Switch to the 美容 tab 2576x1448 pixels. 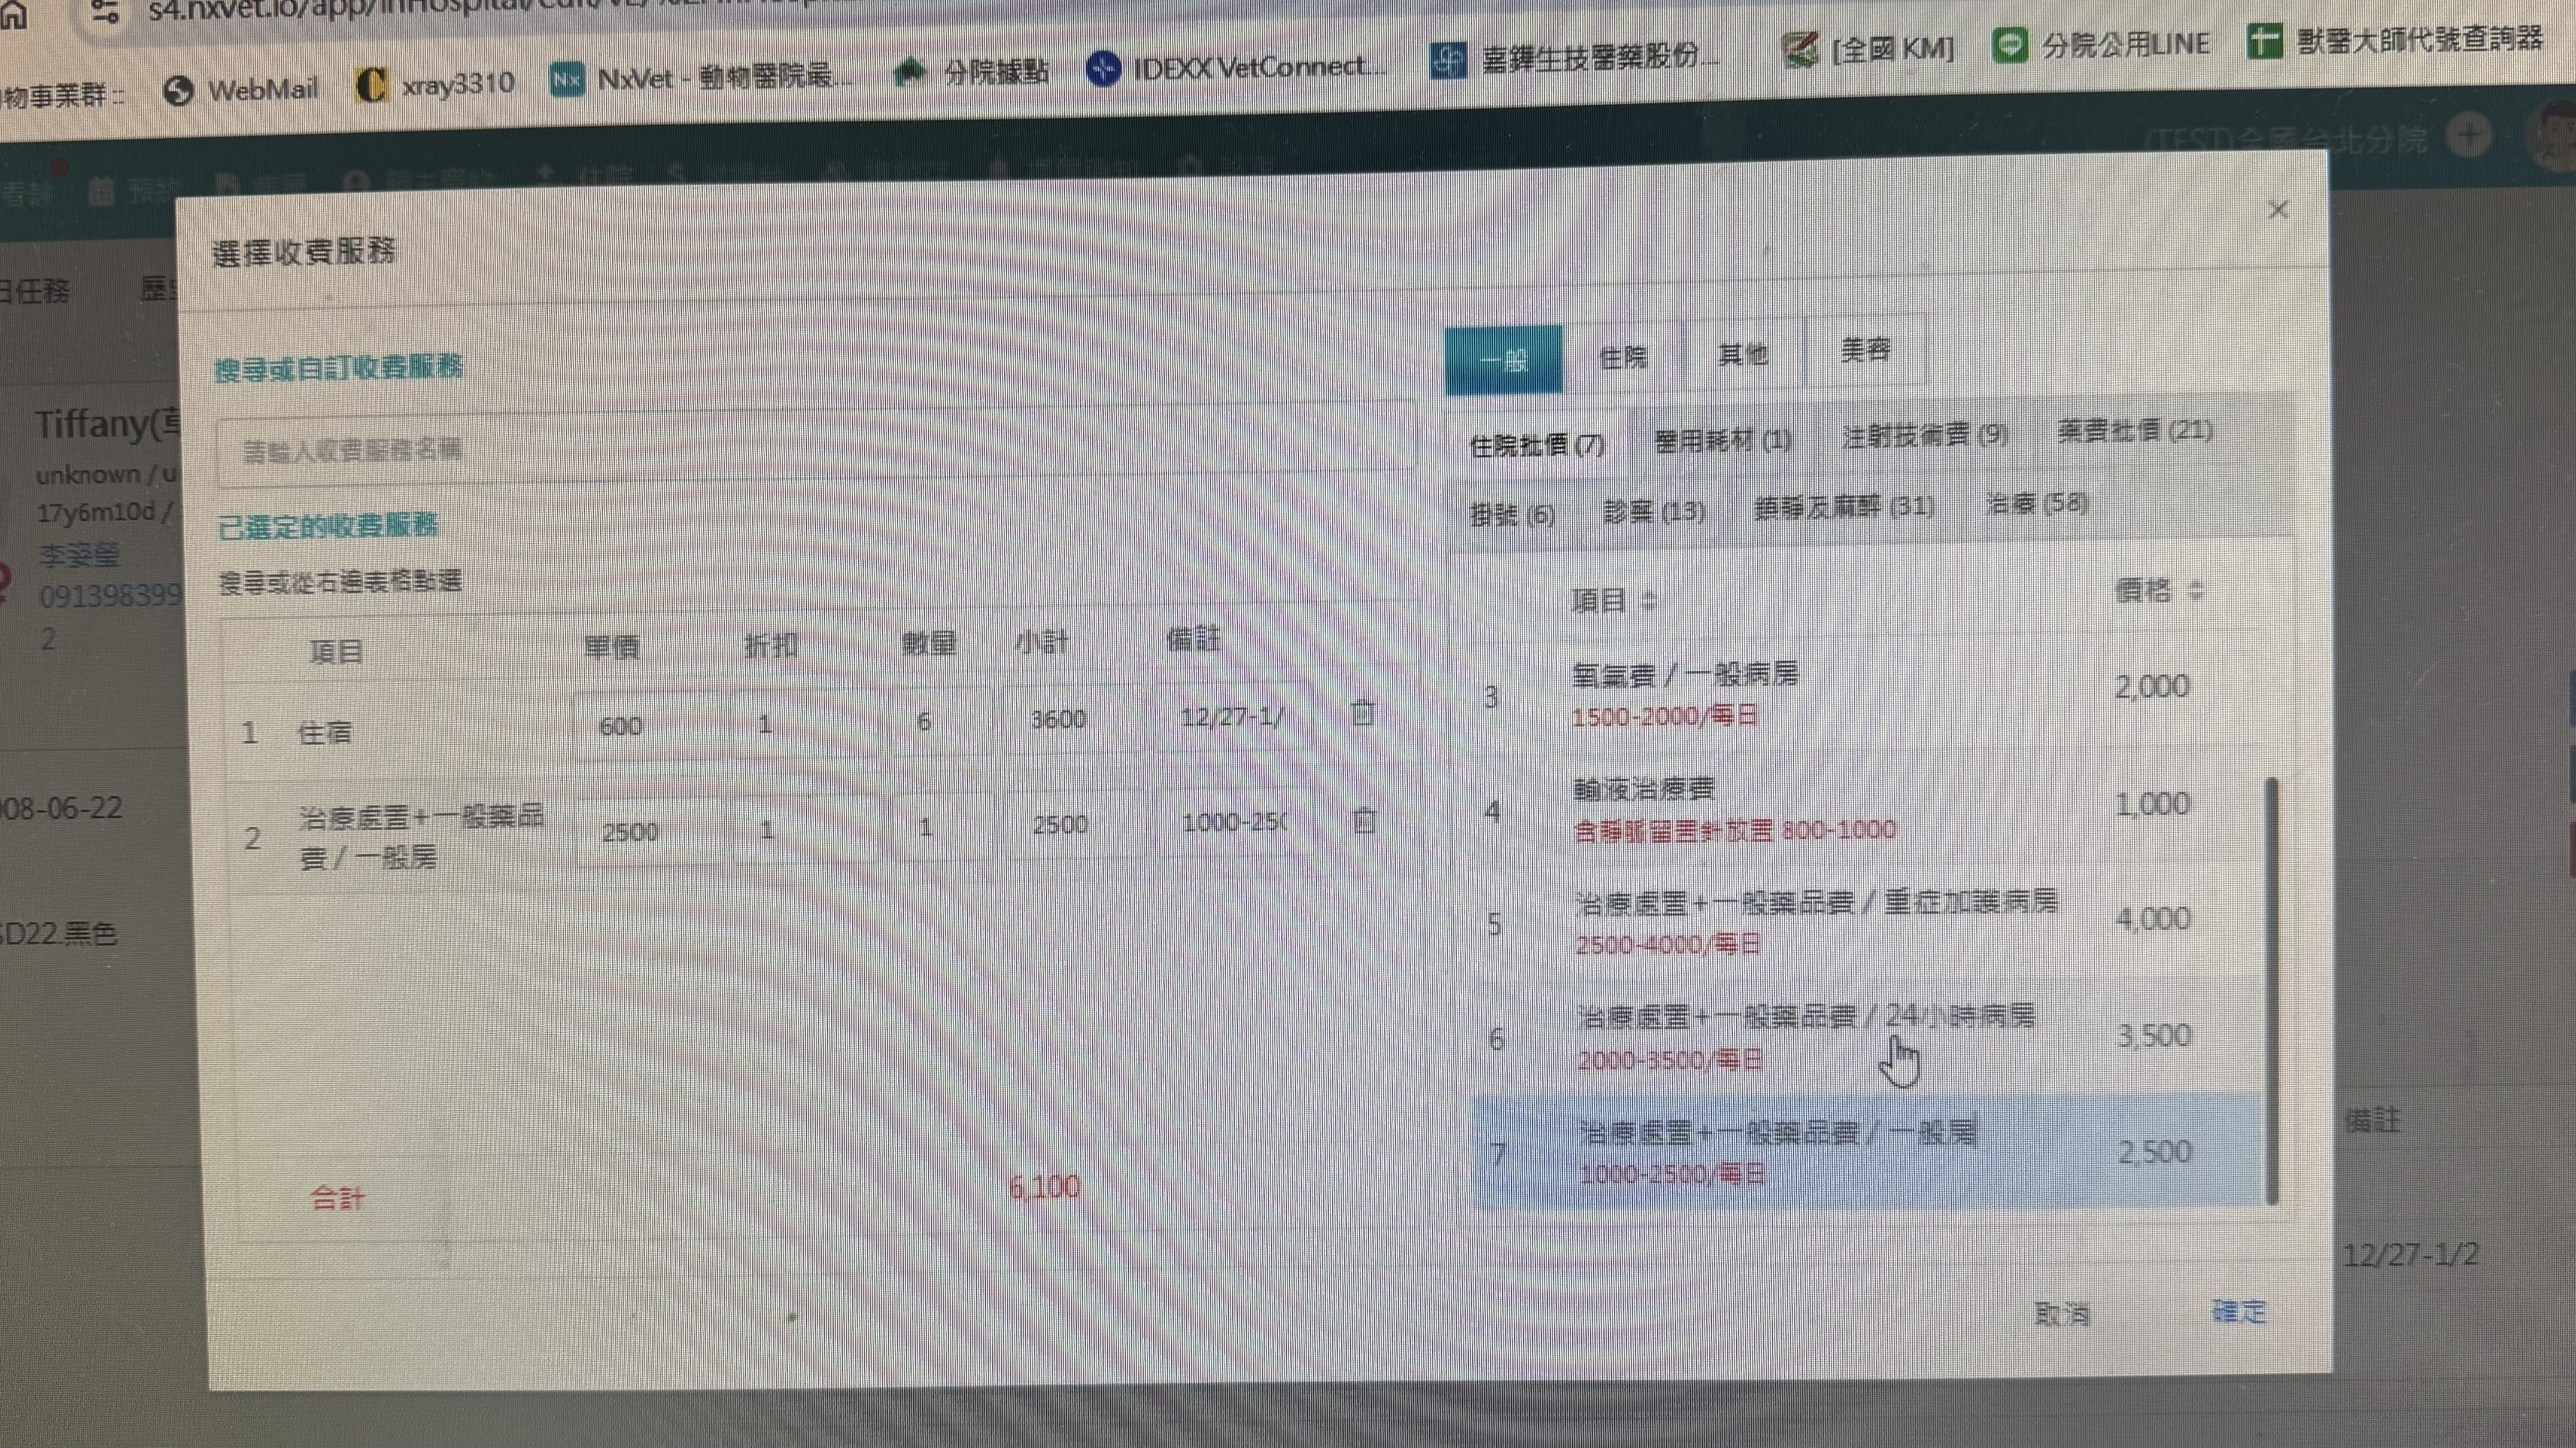[1865, 351]
